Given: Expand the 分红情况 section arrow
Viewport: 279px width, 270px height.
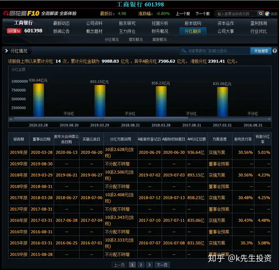Looking at the screenshot, I should click(x=7, y=51).
